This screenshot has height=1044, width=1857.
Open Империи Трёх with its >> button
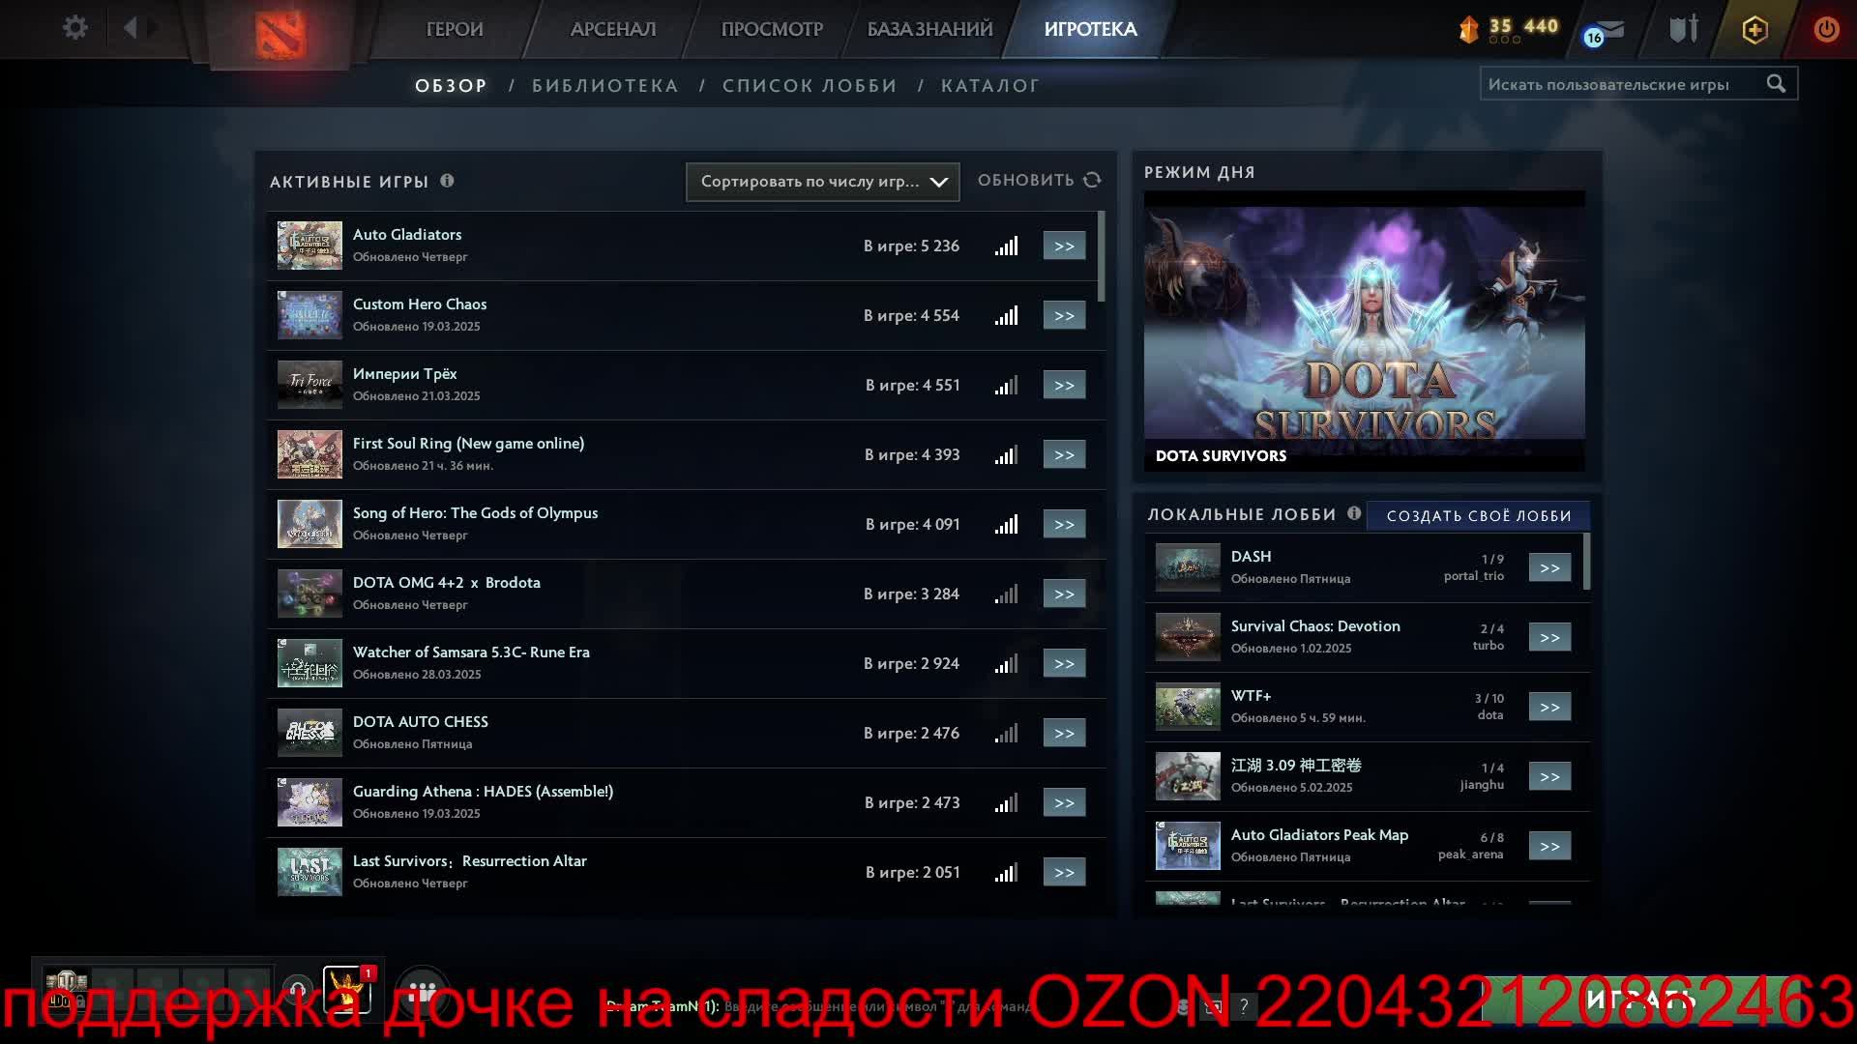click(1064, 386)
